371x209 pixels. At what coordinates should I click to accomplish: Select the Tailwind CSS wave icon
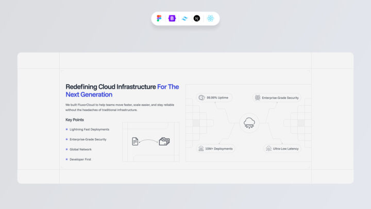(x=184, y=18)
